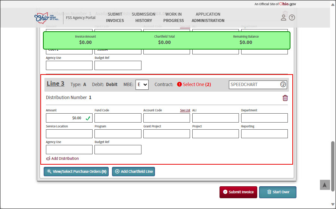
Task: Click the stack icon beside Add Distribution
Action: tap(48, 158)
